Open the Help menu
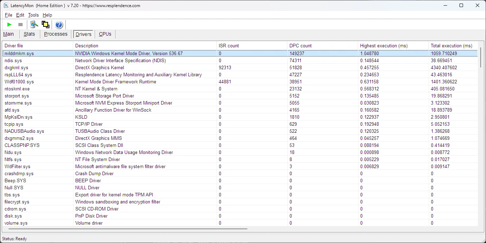This screenshot has width=486, height=243. pos(47,15)
